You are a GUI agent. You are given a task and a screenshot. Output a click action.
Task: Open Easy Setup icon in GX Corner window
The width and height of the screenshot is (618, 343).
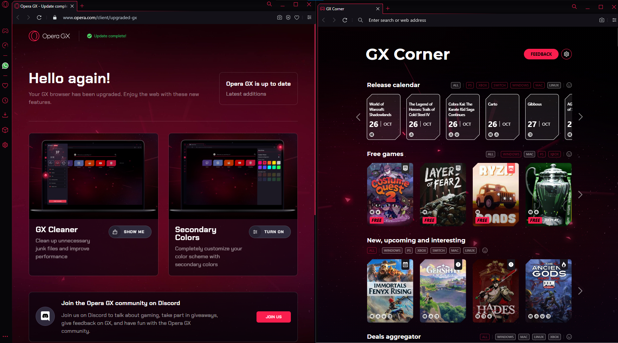pyautogui.click(x=614, y=20)
